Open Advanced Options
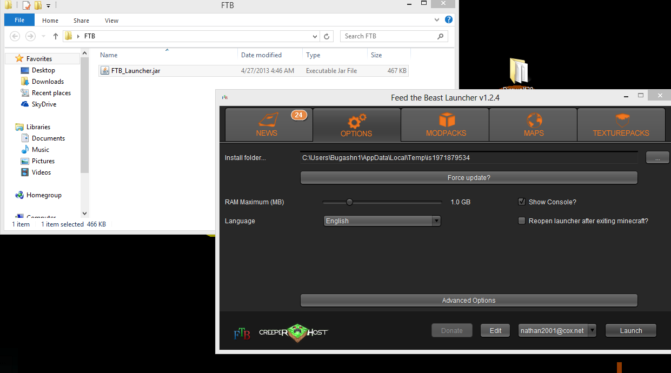Screen dimensions: 671x373 click(x=469, y=301)
